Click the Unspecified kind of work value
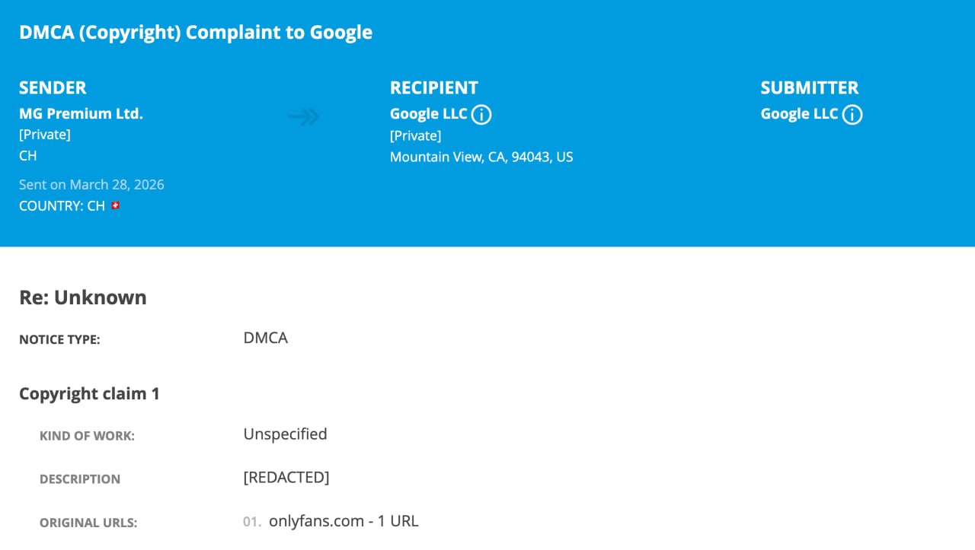 pyautogui.click(x=285, y=434)
